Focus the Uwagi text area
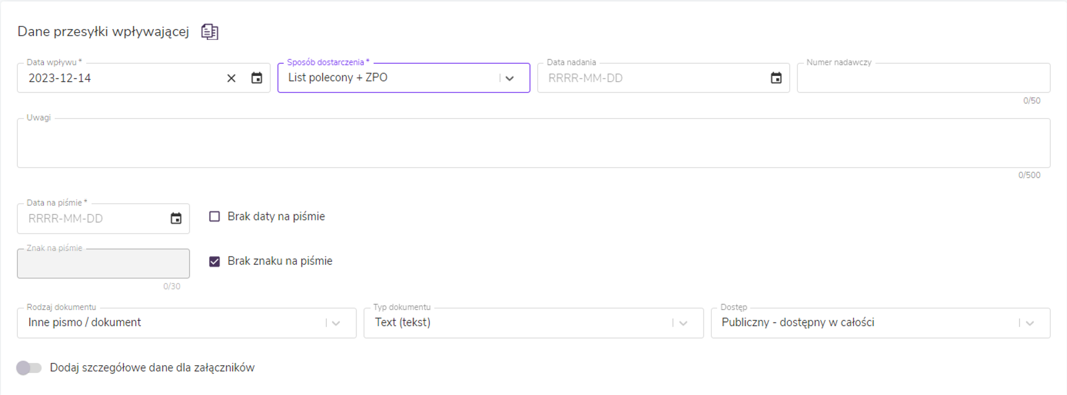Screen dimensions: 1067x395 pyautogui.click(x=533, y=143)
